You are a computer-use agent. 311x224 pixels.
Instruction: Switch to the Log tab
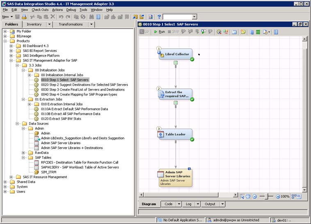[189, 204]
